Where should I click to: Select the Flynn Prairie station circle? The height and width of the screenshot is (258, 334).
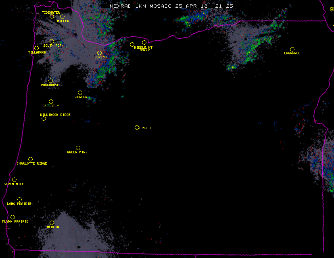coord(13,217)
